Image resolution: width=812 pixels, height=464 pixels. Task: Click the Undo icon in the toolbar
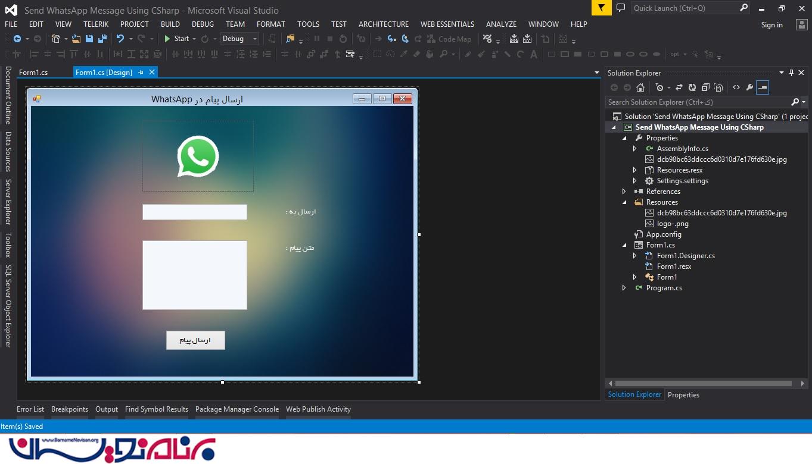point(120,39)
